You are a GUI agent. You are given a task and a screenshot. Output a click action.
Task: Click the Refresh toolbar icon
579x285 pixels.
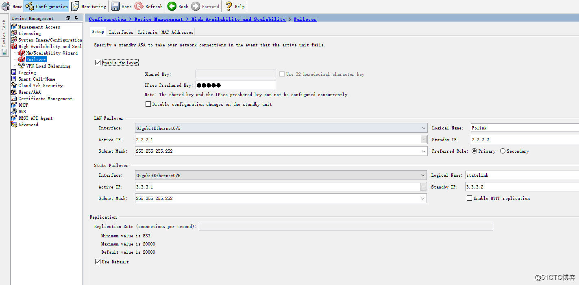[139, 6]
